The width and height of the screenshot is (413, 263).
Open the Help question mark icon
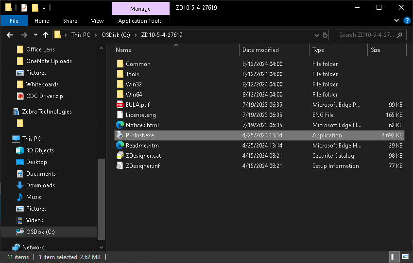point(407,21)
